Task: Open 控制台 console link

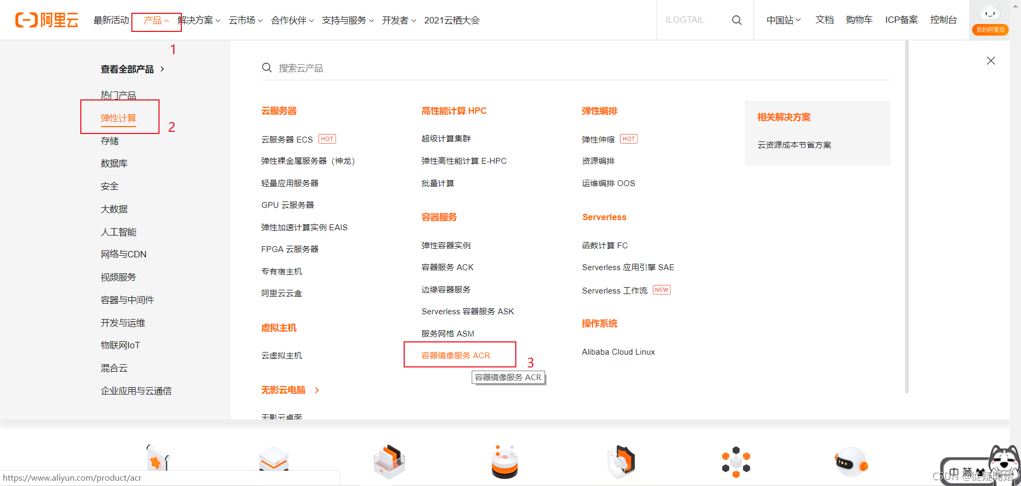Action: click(943, 20)
